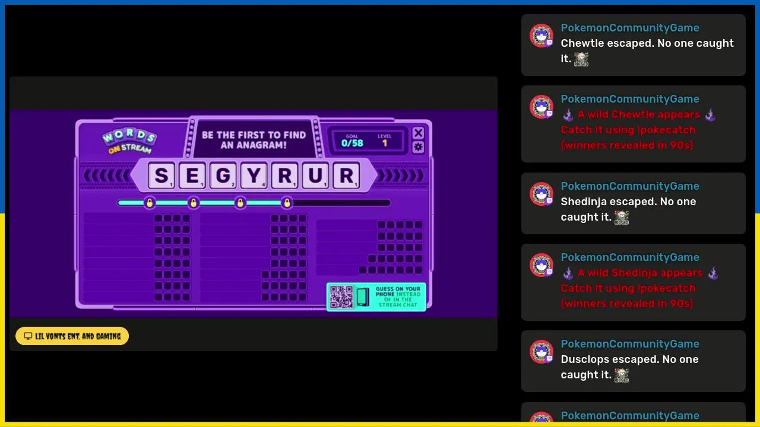Screen dimensions: 760x427
Task: Close the Words on Stream game panel
Action: click(418, 133)
